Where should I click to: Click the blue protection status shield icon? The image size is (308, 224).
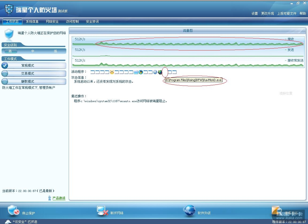click(x=9, y=34)
